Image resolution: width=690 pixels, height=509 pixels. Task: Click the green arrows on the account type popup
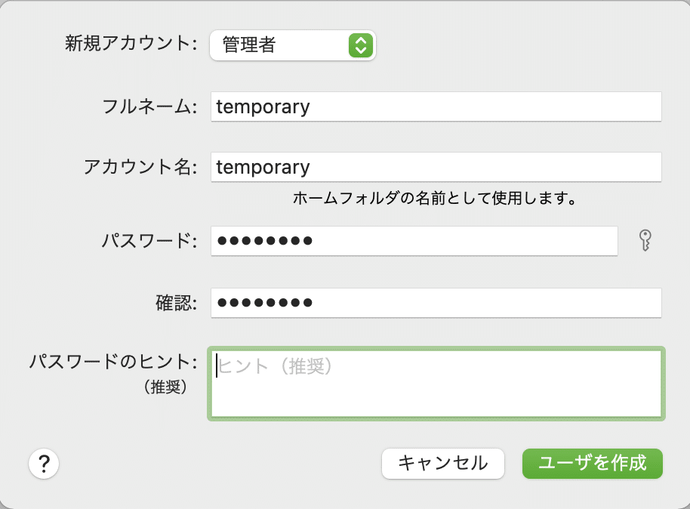pos(361,45)
